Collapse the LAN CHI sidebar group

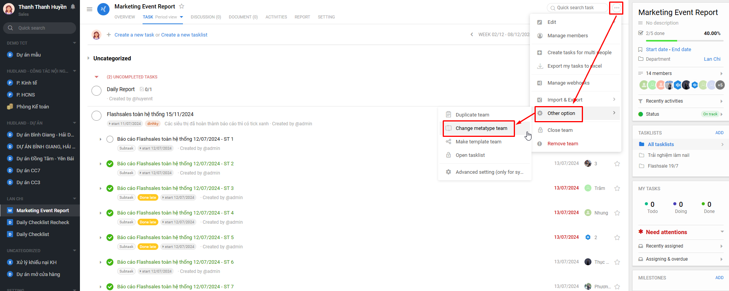[x=75, y=199]
